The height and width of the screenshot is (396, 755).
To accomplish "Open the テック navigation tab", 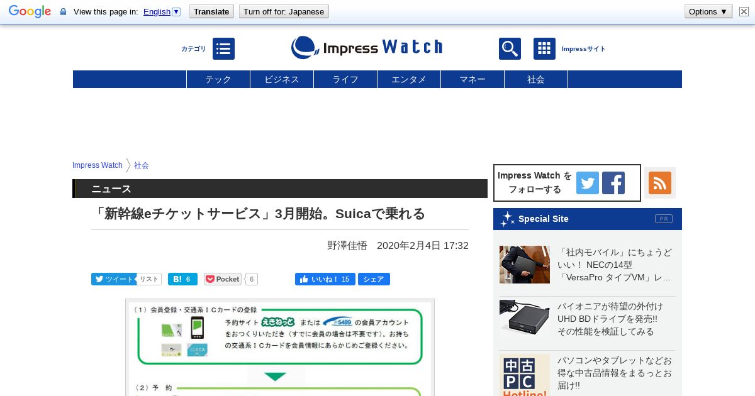I will pos(218,79).
